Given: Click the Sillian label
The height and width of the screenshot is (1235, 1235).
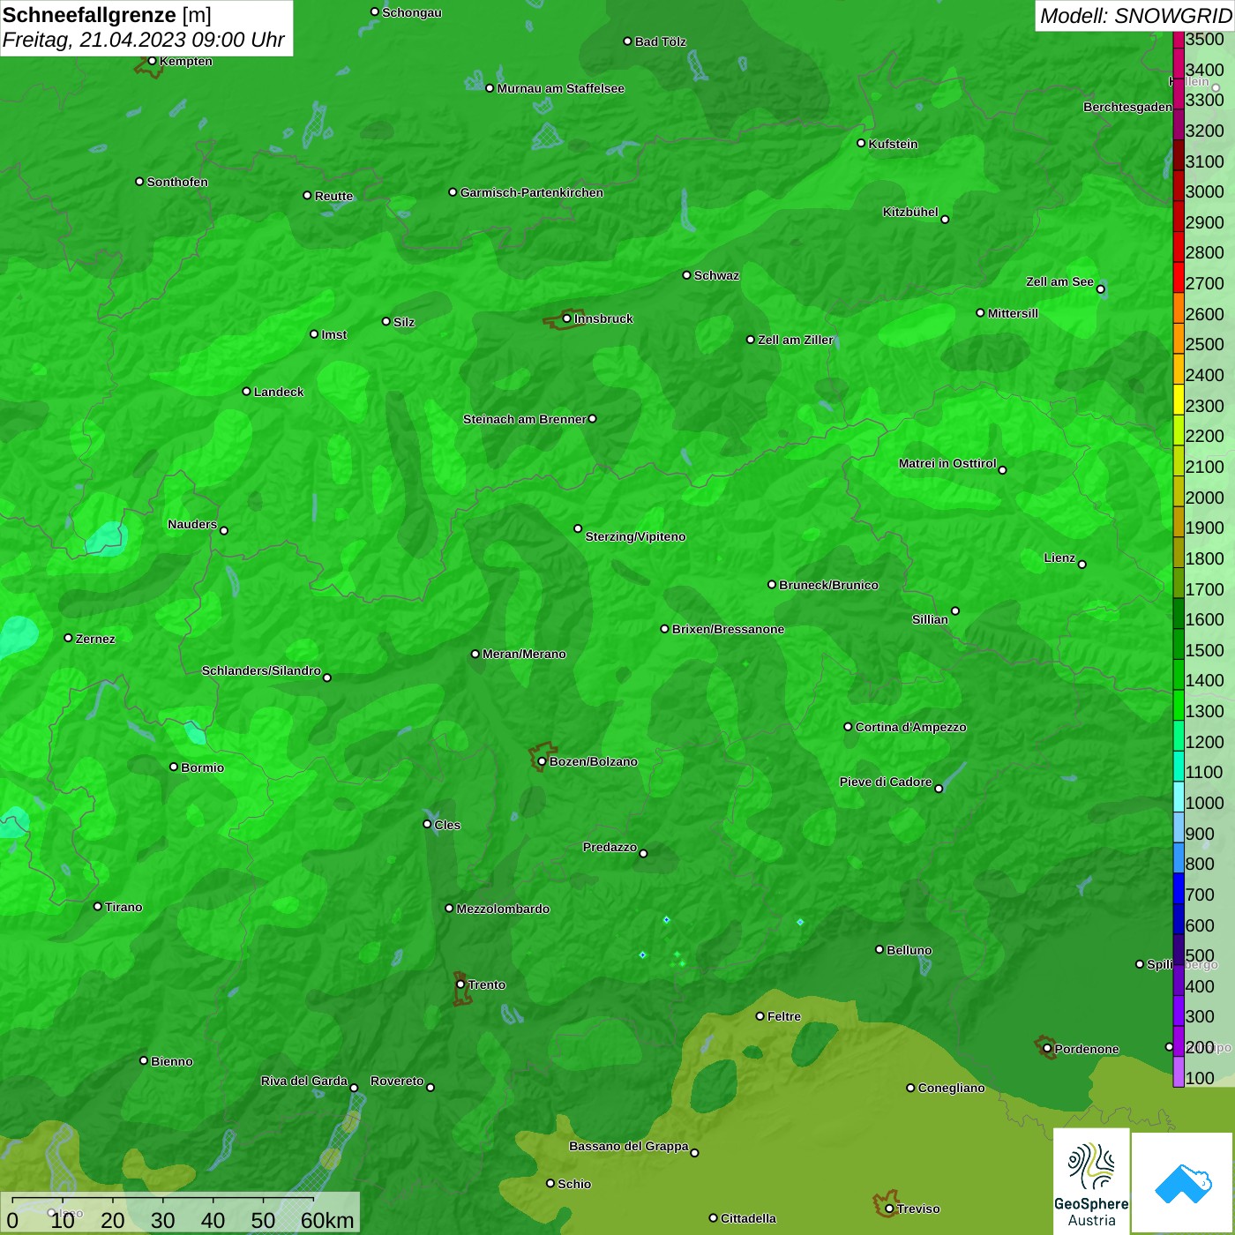Looking at the screenshot, I should (x=930, y=619).
